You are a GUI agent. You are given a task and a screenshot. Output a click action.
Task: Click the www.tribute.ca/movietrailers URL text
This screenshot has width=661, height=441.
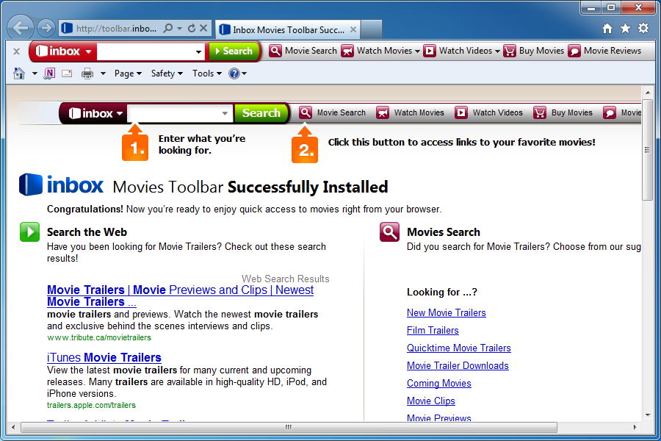coord(99,337)
